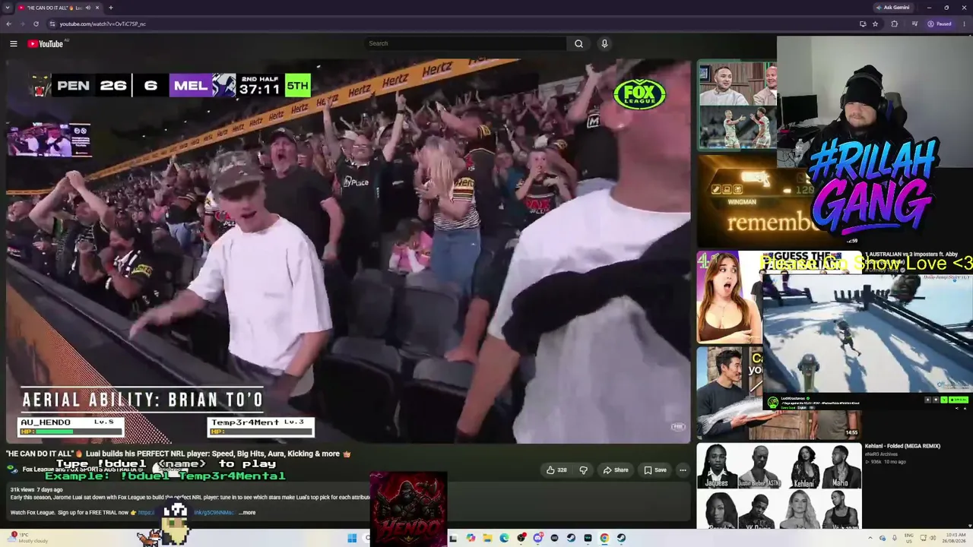
Task: Go to YouTube home via the logo
Action: [x=46, y=43]
